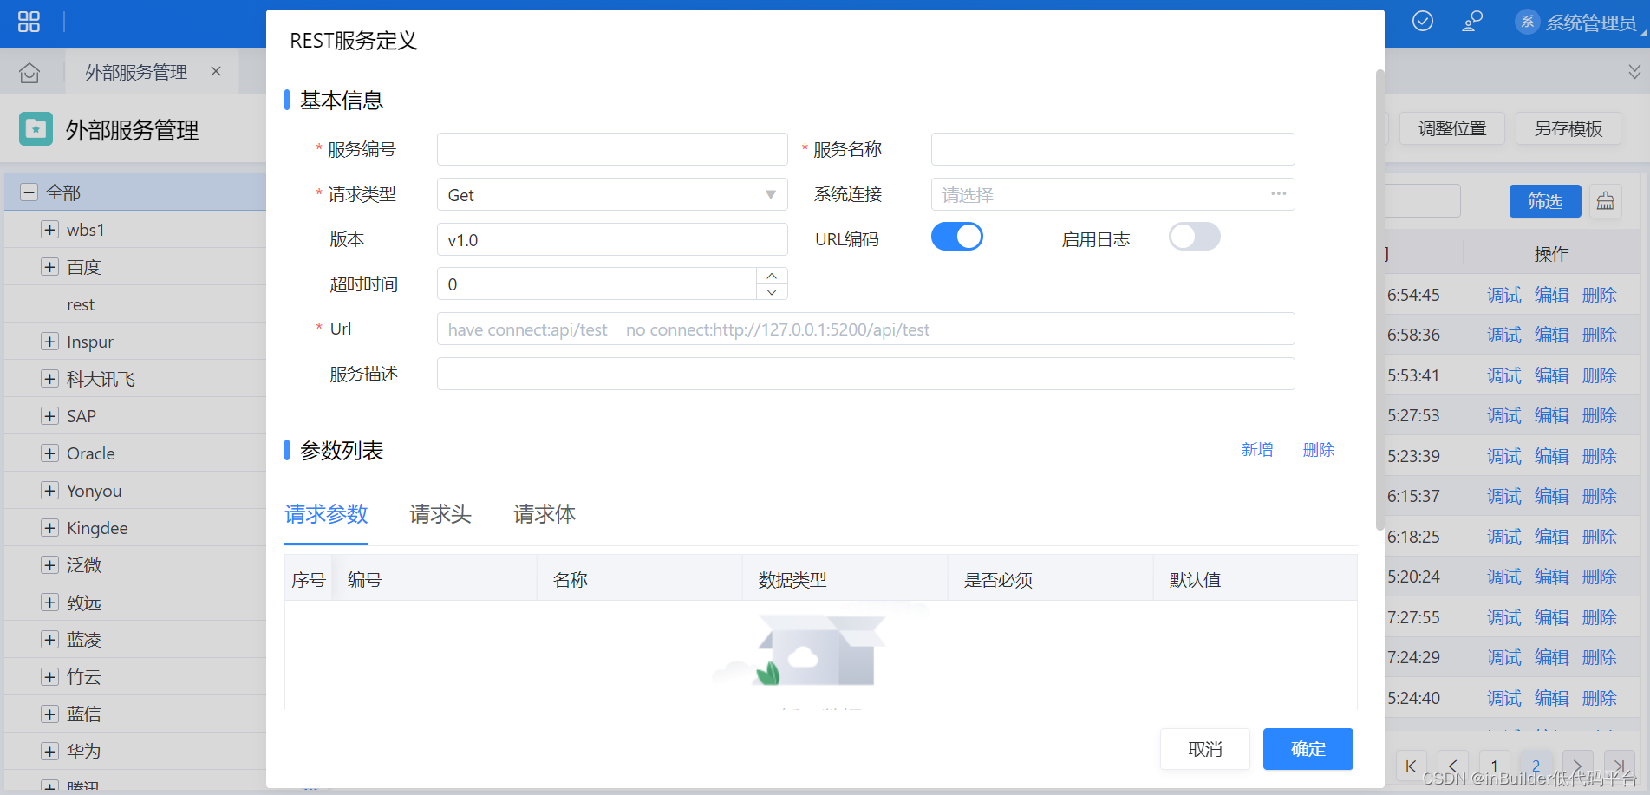
Task: Click the 版本 field showing v1.0
Action: 612,239
